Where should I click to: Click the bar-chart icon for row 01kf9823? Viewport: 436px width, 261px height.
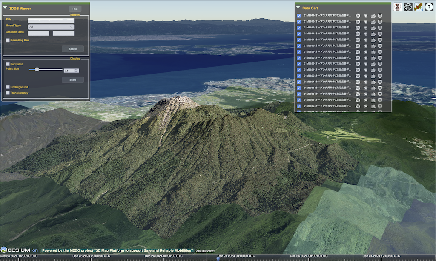[x=373, y=64]
